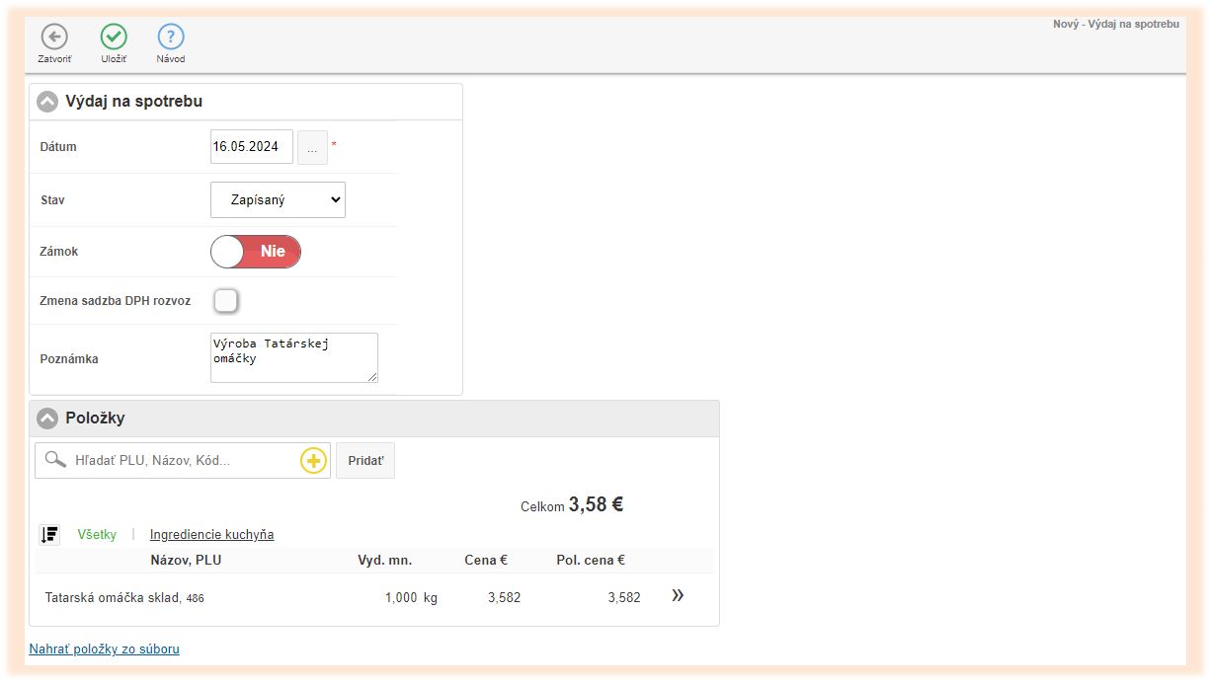Viewport: 1211px width, 687px height.
Task: Click the Dátum input field
Action: click(x=252, y=147)
